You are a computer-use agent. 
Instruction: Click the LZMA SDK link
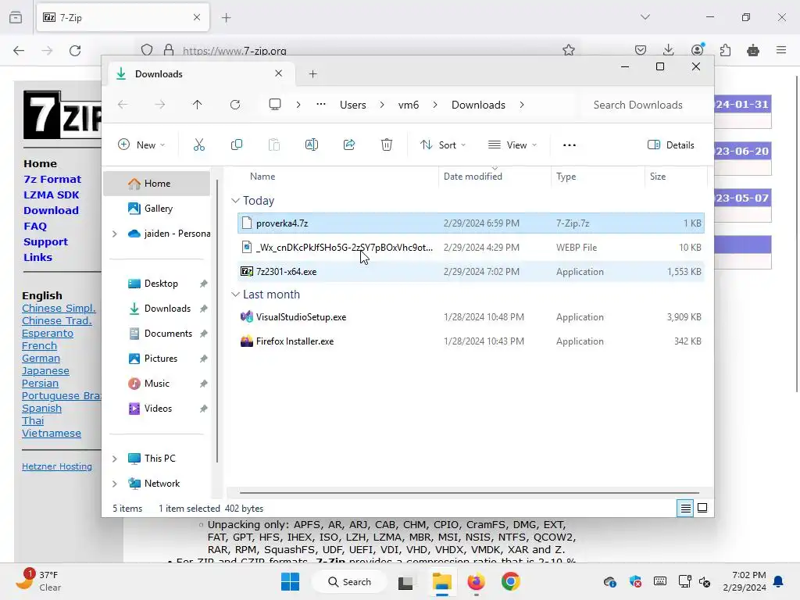pos(51,195)
